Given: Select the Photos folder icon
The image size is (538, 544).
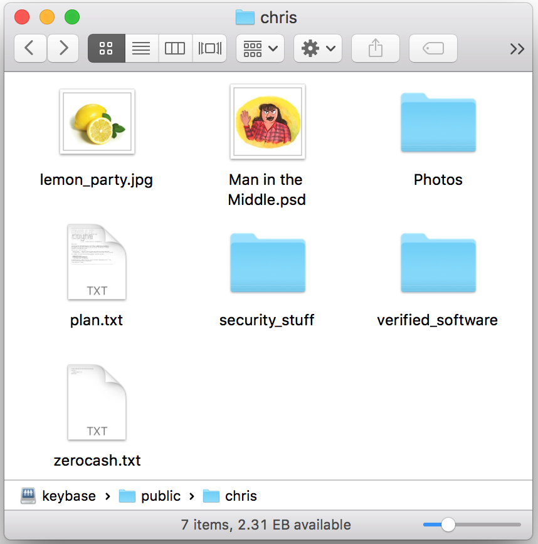Looking at the screenshot, I should pyautogui.click(x=438, y=122).
